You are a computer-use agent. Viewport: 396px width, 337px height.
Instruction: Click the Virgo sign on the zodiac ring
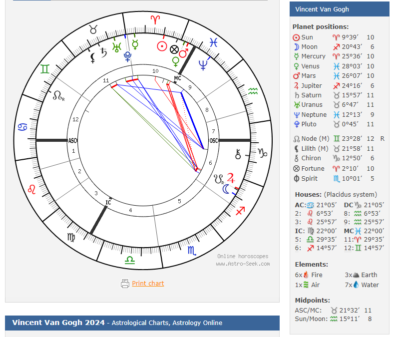point(71,237)
